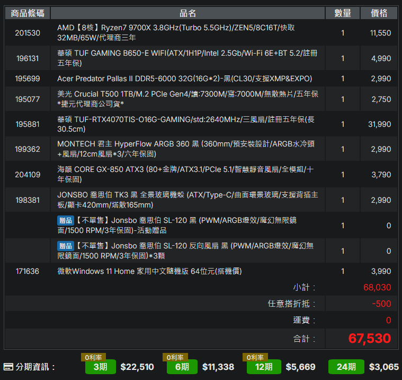Select the 6期 installment button
Image resolution: width=402 pixels, height=380 pixels.
[x=182, y=367]
